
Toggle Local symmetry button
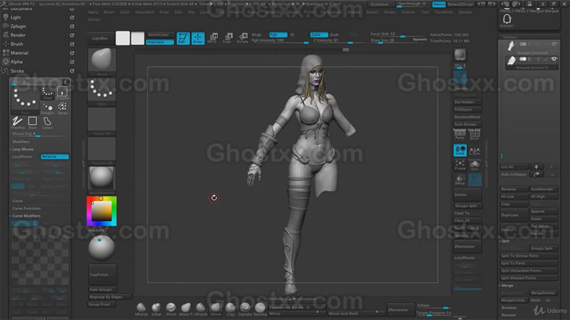pyautogui.click(x=460, y=150)
